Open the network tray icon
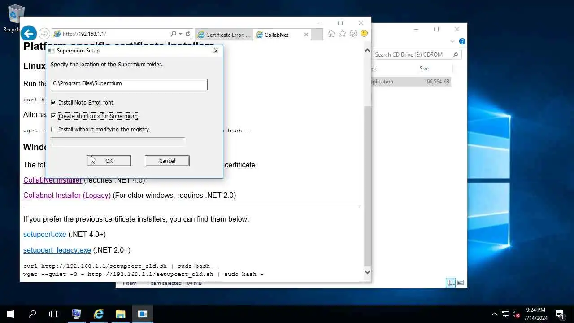This screenshot has height=323, width=574. 505,314
